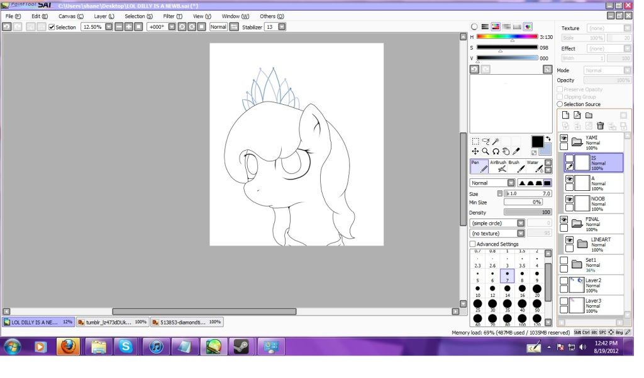Hide the NOOB layer

[x=569, y=199]
